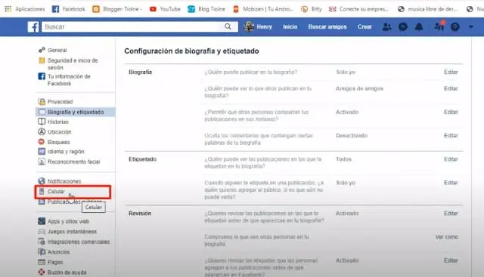
Task: Click Henry's profile picture
Action: point(249,26)
